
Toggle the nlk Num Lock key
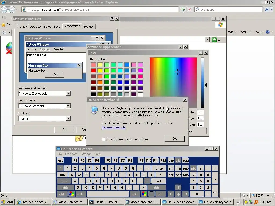[193, 168]
